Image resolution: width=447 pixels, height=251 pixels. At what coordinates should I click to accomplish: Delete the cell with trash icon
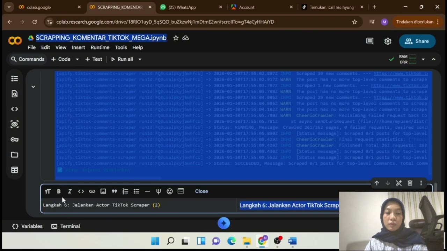tap(410, 183)
